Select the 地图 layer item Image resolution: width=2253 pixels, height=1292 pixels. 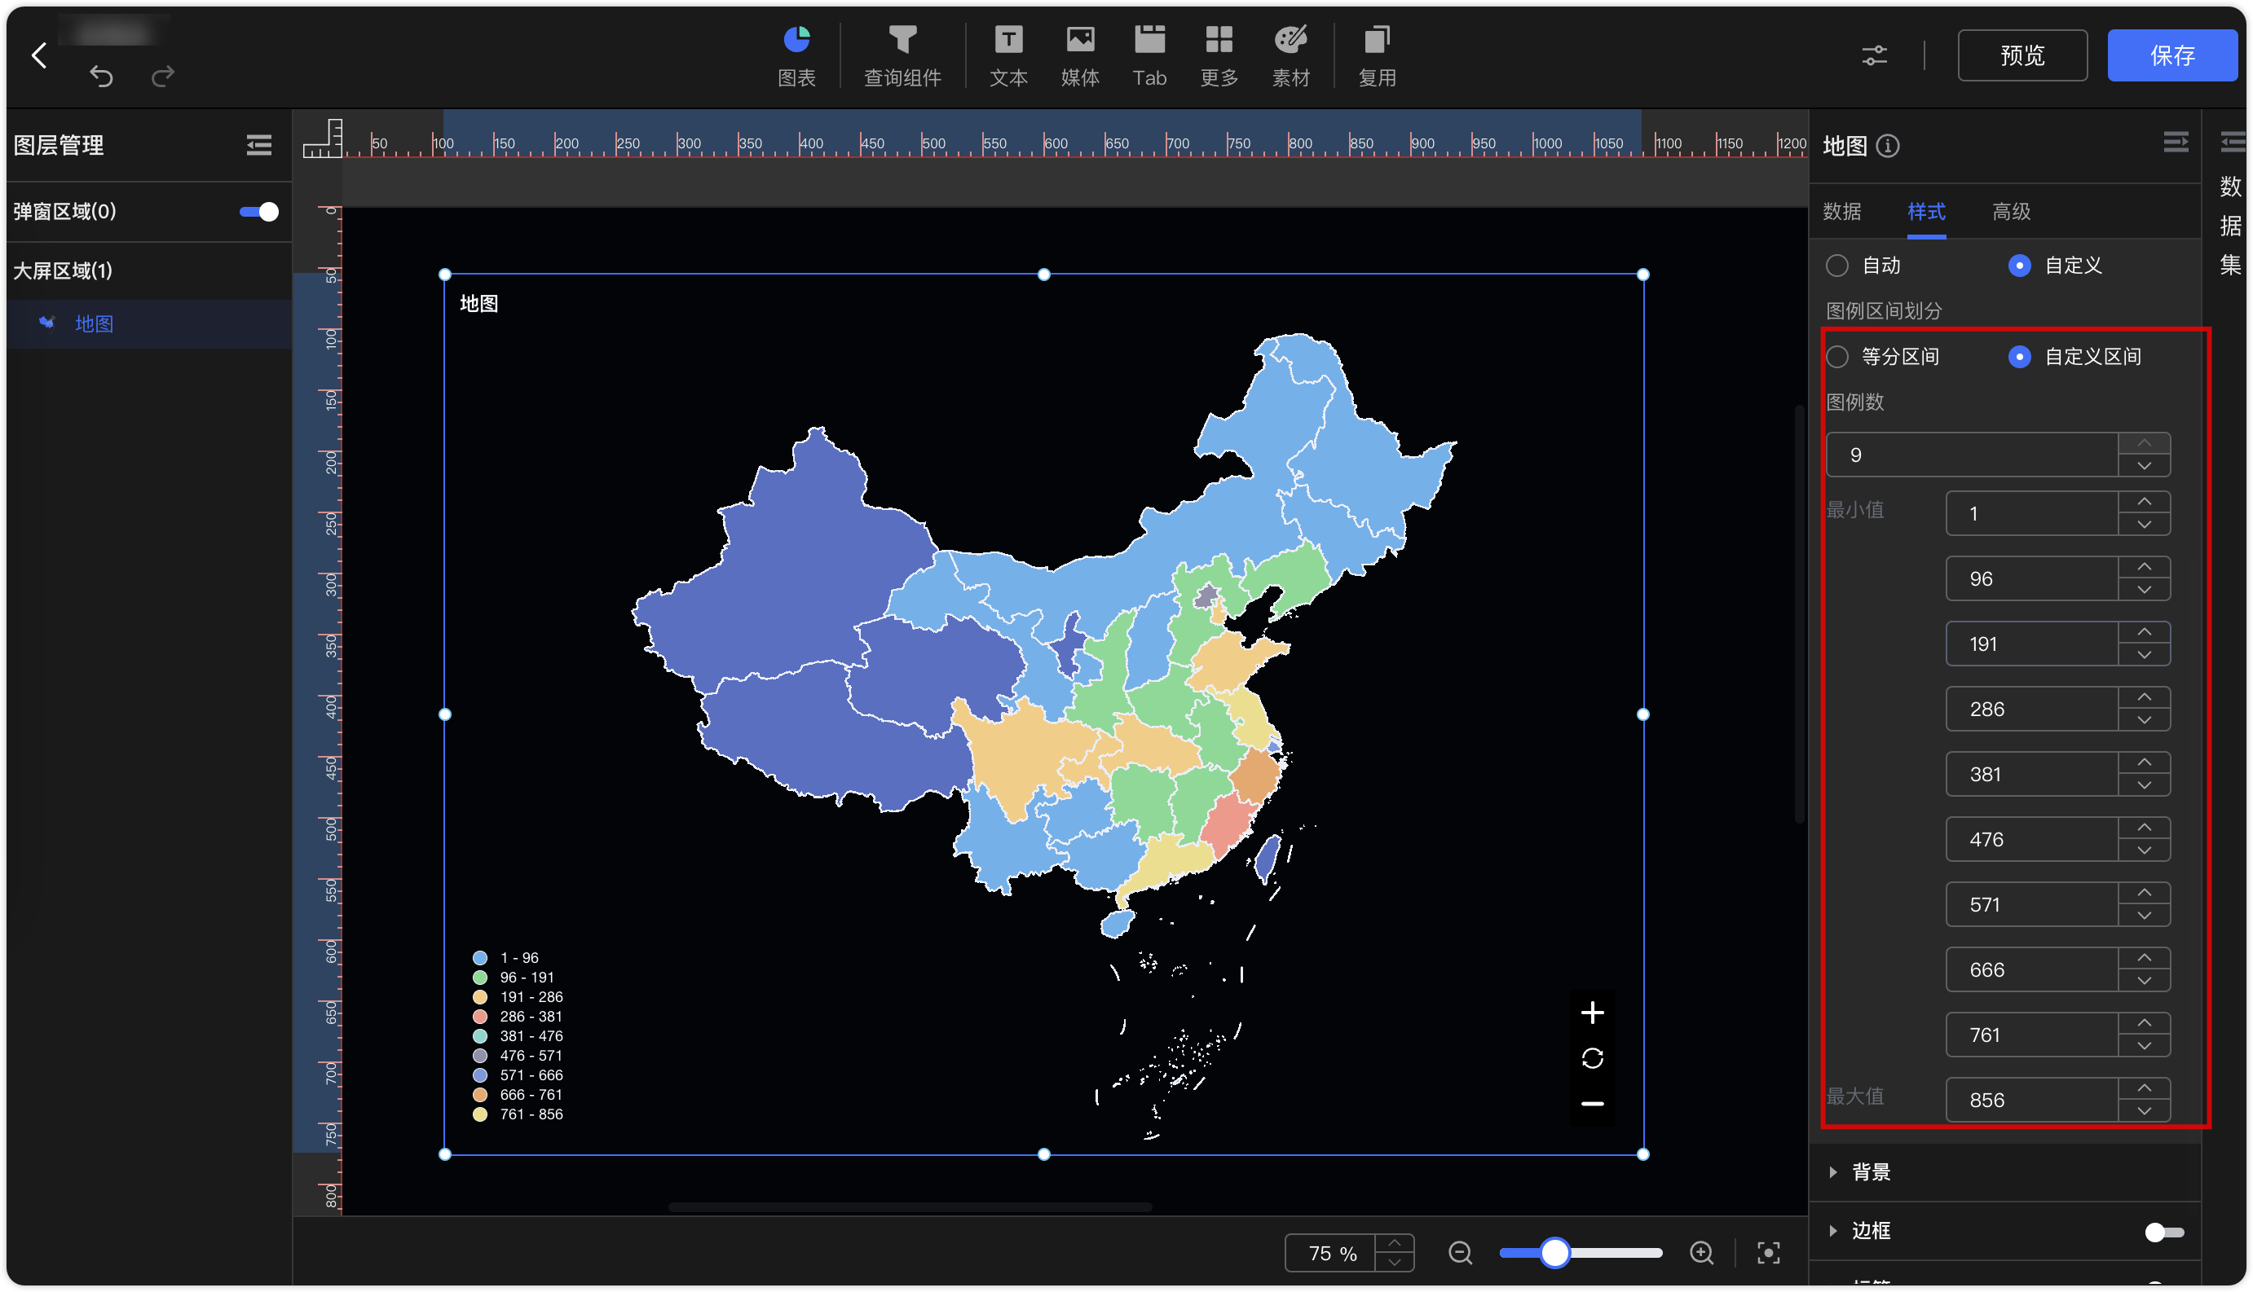(x=149, y=324)
